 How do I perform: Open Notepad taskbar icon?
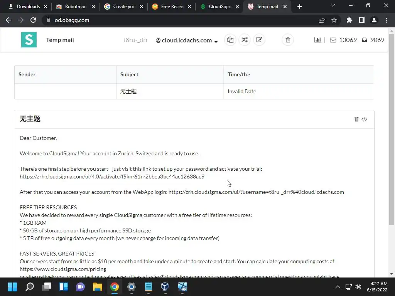click(149, 287)
